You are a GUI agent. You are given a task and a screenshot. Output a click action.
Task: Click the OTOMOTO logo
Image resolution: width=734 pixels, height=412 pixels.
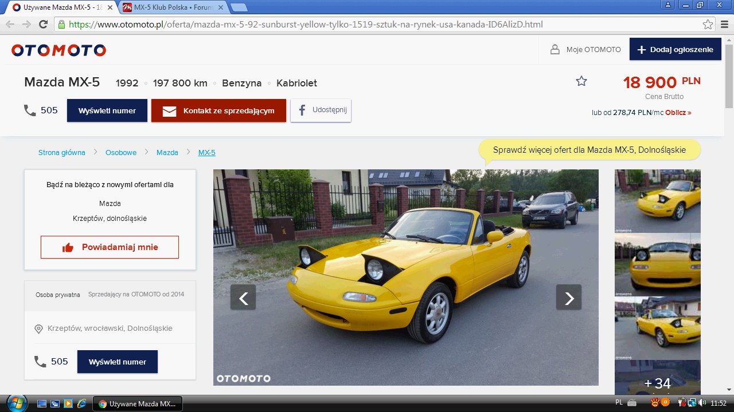click(58, 50)
